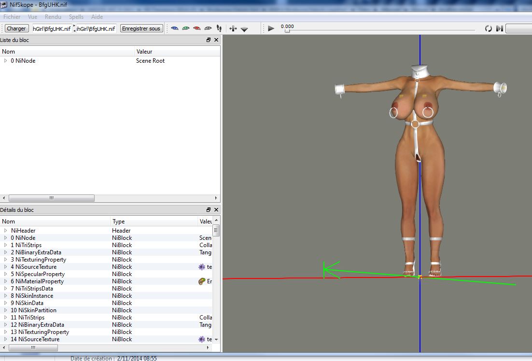
Task: Close the Détails du bloc panel
Action: [x=216, y=210]
